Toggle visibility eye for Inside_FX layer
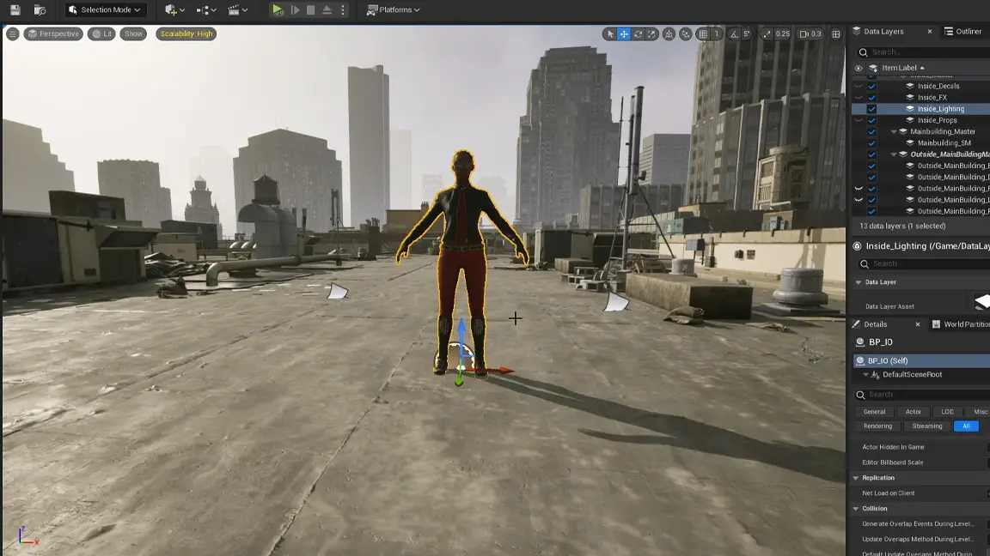The height and width of the screenshot is (556, 990). coord(858,98)
